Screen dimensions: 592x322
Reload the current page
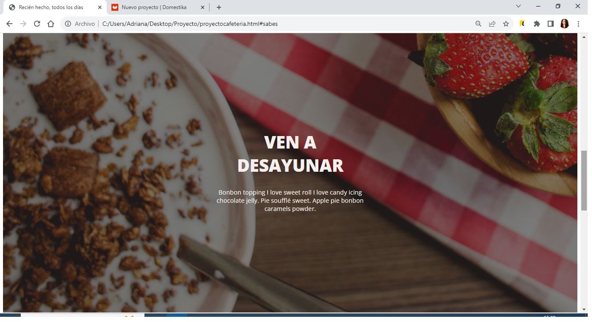pyautogui.click(x=37, y=24)
